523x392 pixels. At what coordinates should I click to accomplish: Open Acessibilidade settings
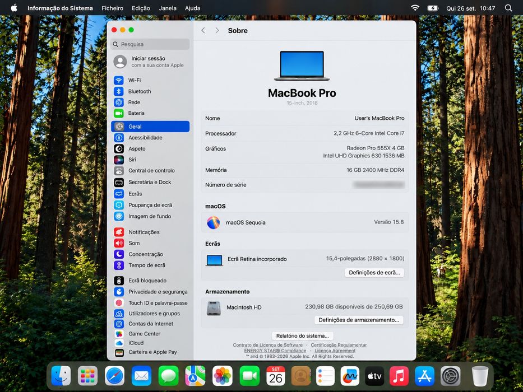click(x=150, y=138)
